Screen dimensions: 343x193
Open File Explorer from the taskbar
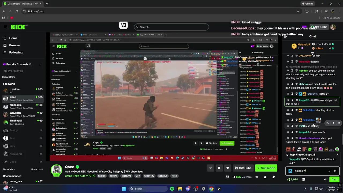(180, 189)
